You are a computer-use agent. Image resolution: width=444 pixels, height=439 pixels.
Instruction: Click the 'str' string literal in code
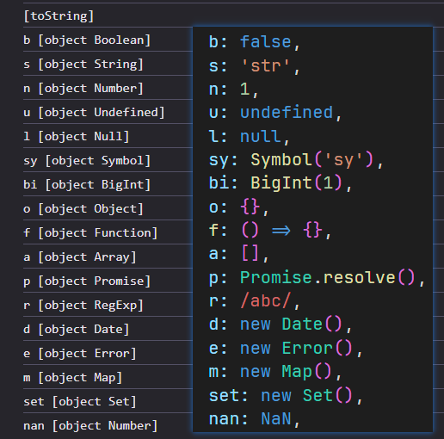click(266, 65)
